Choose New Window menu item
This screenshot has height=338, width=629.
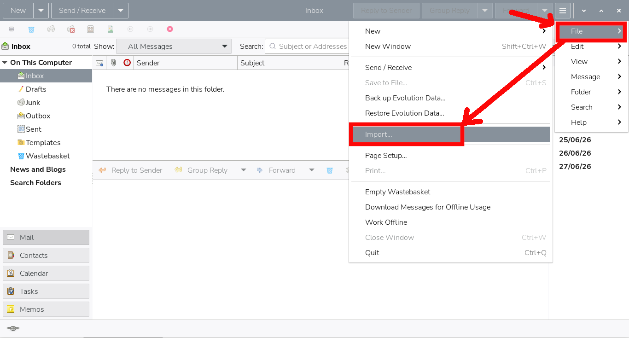tap(451, 47)
